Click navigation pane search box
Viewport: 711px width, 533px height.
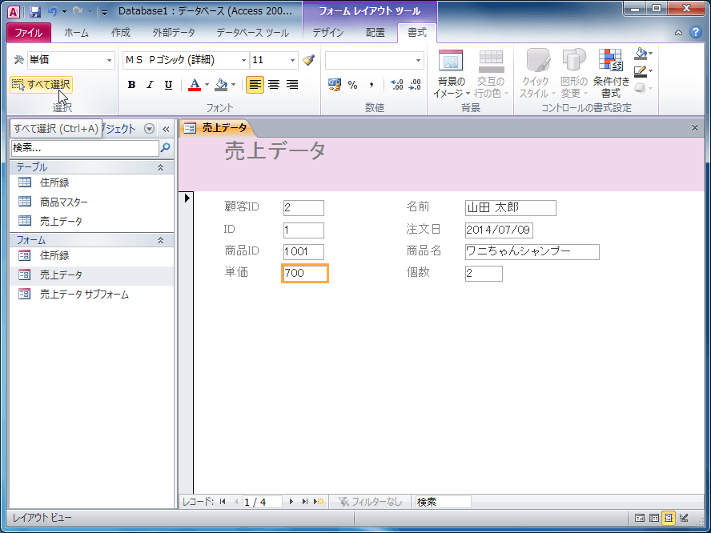(85, 148)
